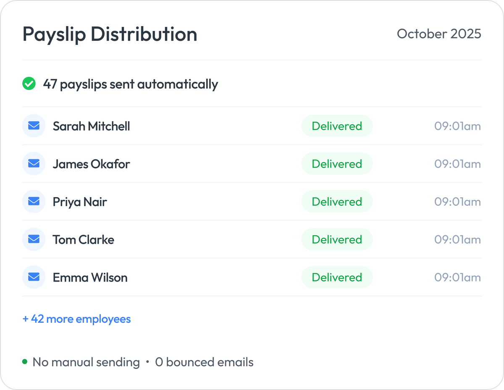504x390 pixels.
Task: Click Delivered badge for Priya Nair
Action: 337,201
